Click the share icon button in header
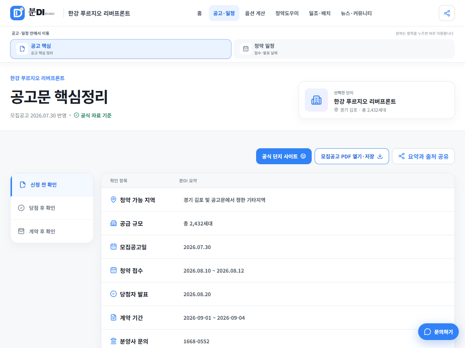This screenshot has width=465, height=348. [447, 13]
